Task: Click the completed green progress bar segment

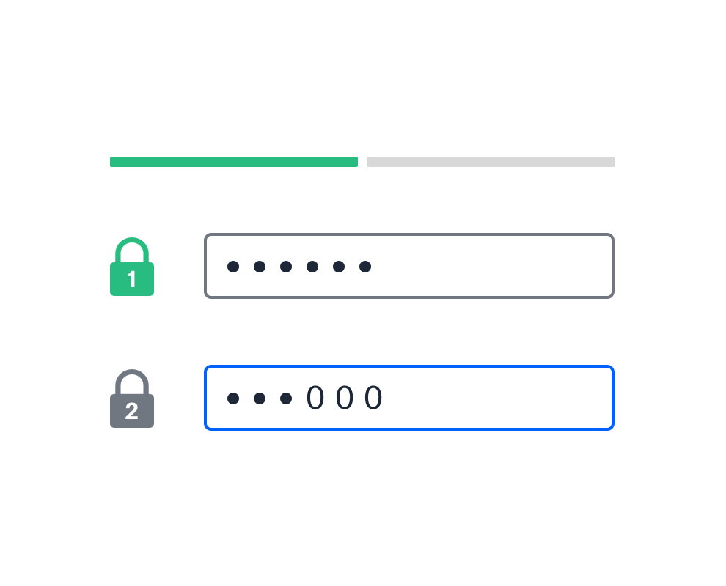Action: click(x=234, y=162)
